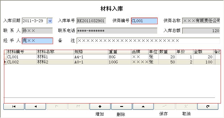Click the 入库单号 field RK2011032901
224x118 pixels.
(91, 21)
